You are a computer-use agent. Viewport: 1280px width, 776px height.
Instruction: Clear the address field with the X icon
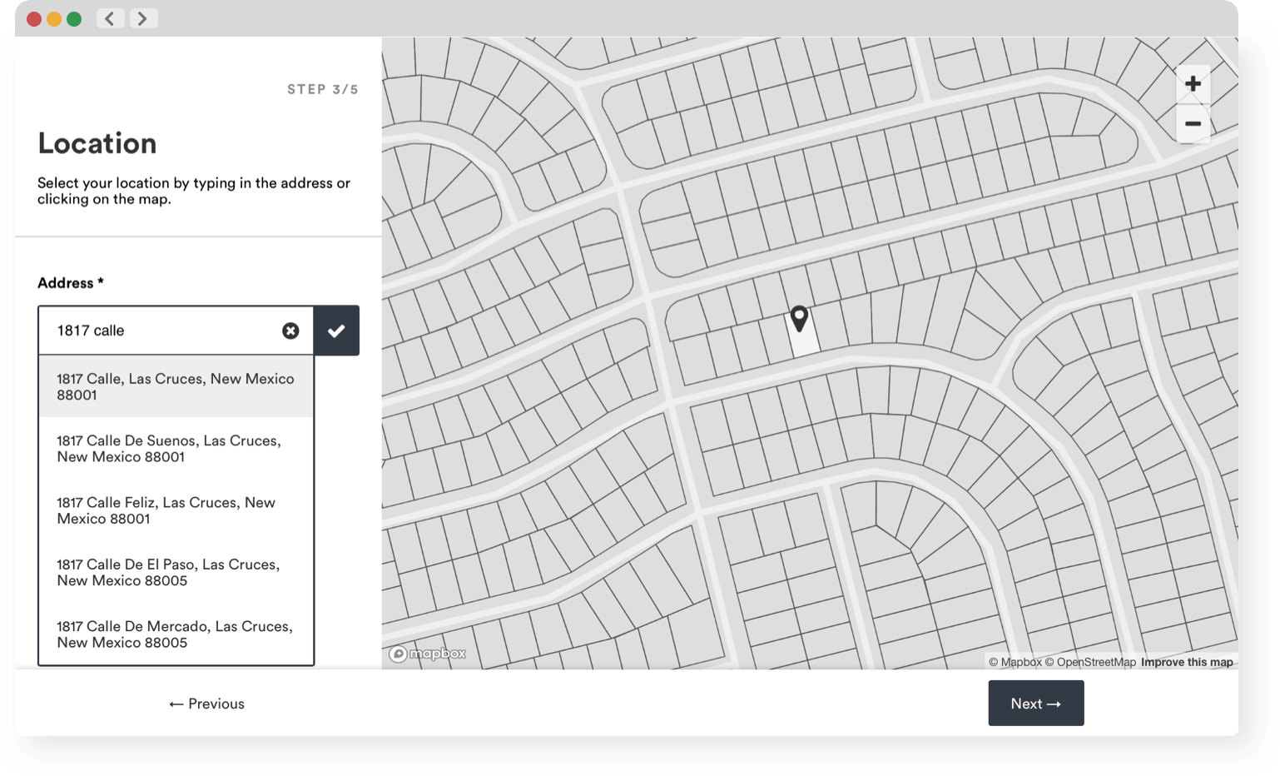pyautogui.click(x=290, y=331)
